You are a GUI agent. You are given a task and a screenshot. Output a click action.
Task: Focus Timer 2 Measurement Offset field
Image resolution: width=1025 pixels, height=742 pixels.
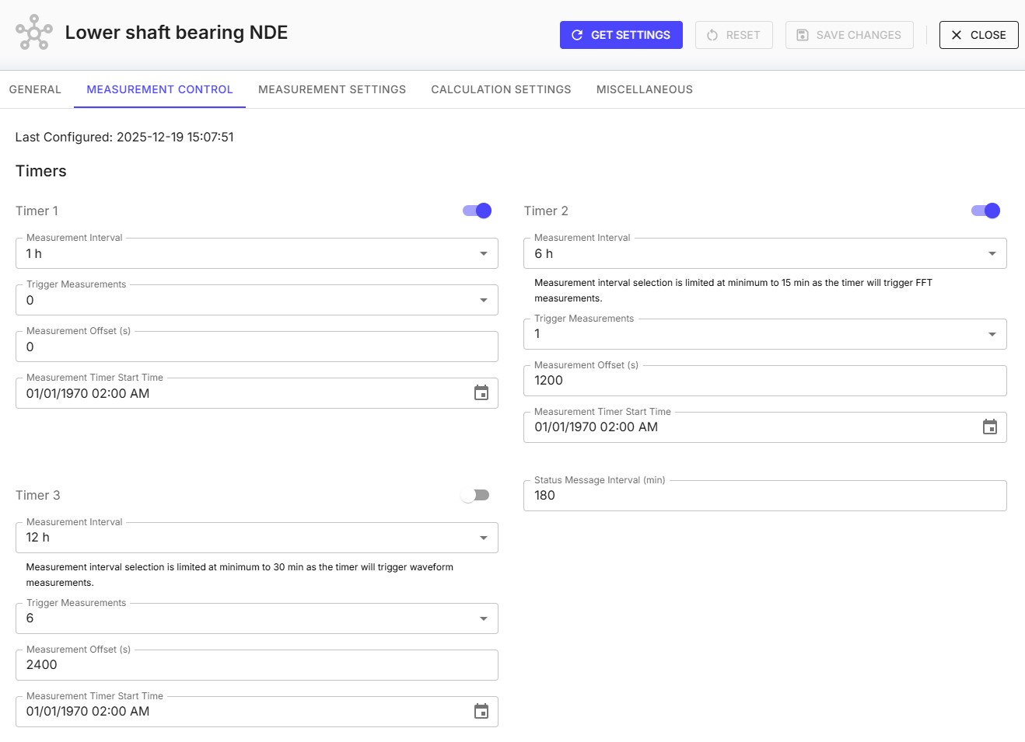pyautogui.click(x=764, y=381)
